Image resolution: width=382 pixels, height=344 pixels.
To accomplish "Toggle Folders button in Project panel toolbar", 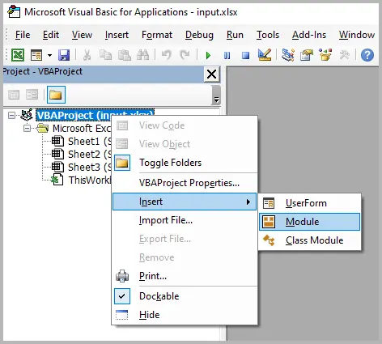I will point(56,95).
